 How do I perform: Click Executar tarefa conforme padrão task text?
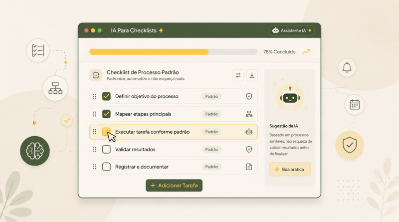point(152,132)
